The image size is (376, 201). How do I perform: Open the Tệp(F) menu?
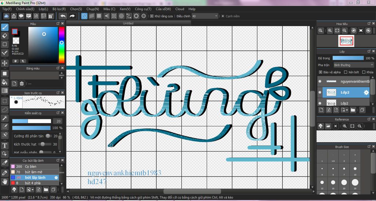pos(7,9)
